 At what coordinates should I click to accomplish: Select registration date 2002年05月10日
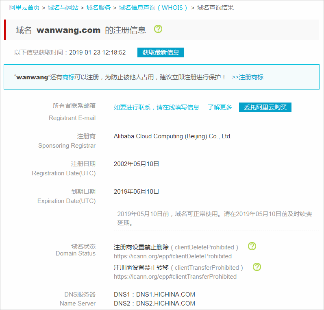tap(136, 164)
